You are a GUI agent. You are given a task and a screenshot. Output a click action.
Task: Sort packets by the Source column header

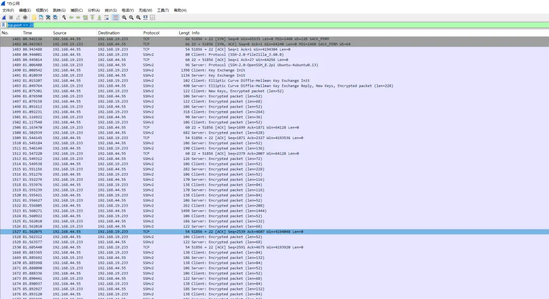tap(59, 33)
